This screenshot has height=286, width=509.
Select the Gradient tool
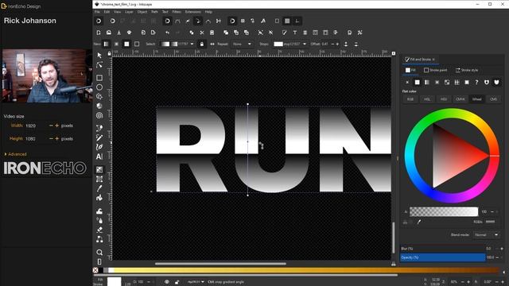click(99, 169)
